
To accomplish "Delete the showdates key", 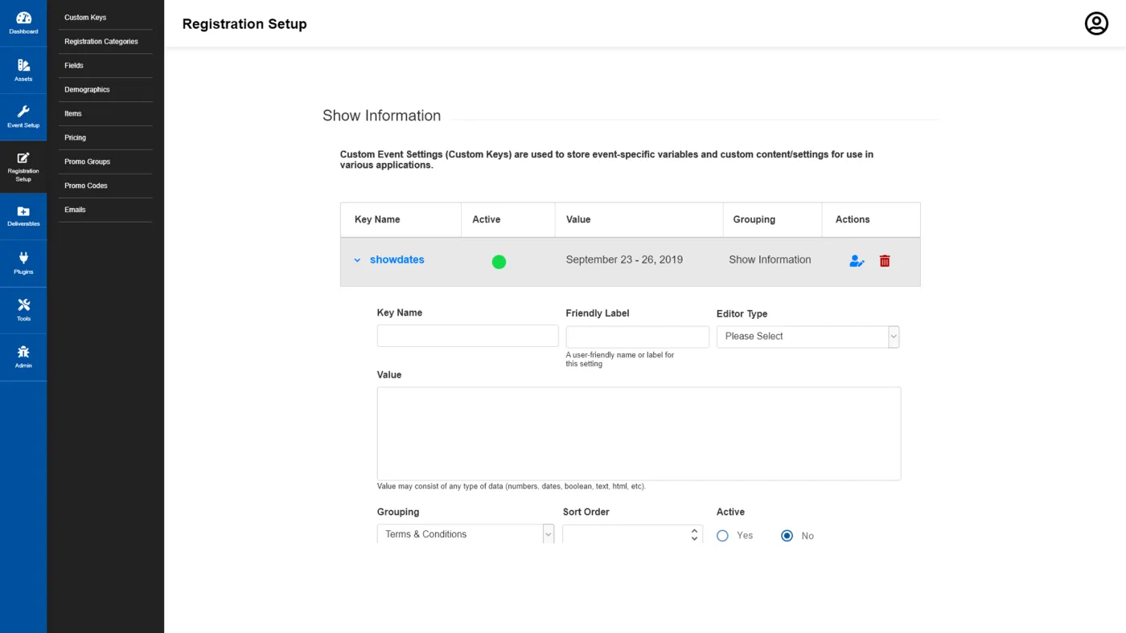I will pos(885,261).
